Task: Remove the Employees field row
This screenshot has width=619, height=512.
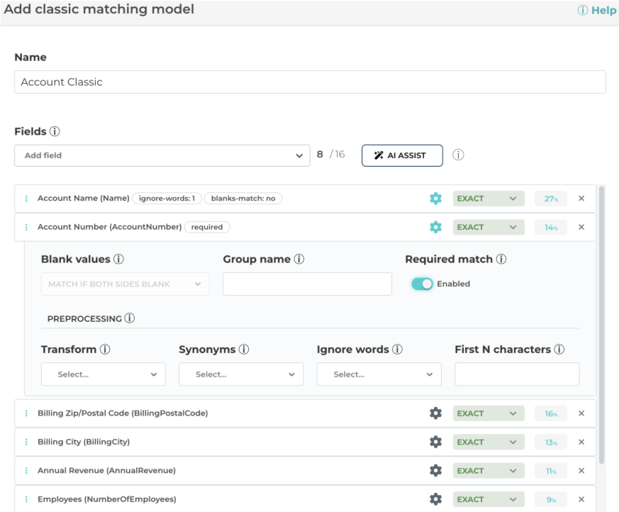Action: pos(581,499)
